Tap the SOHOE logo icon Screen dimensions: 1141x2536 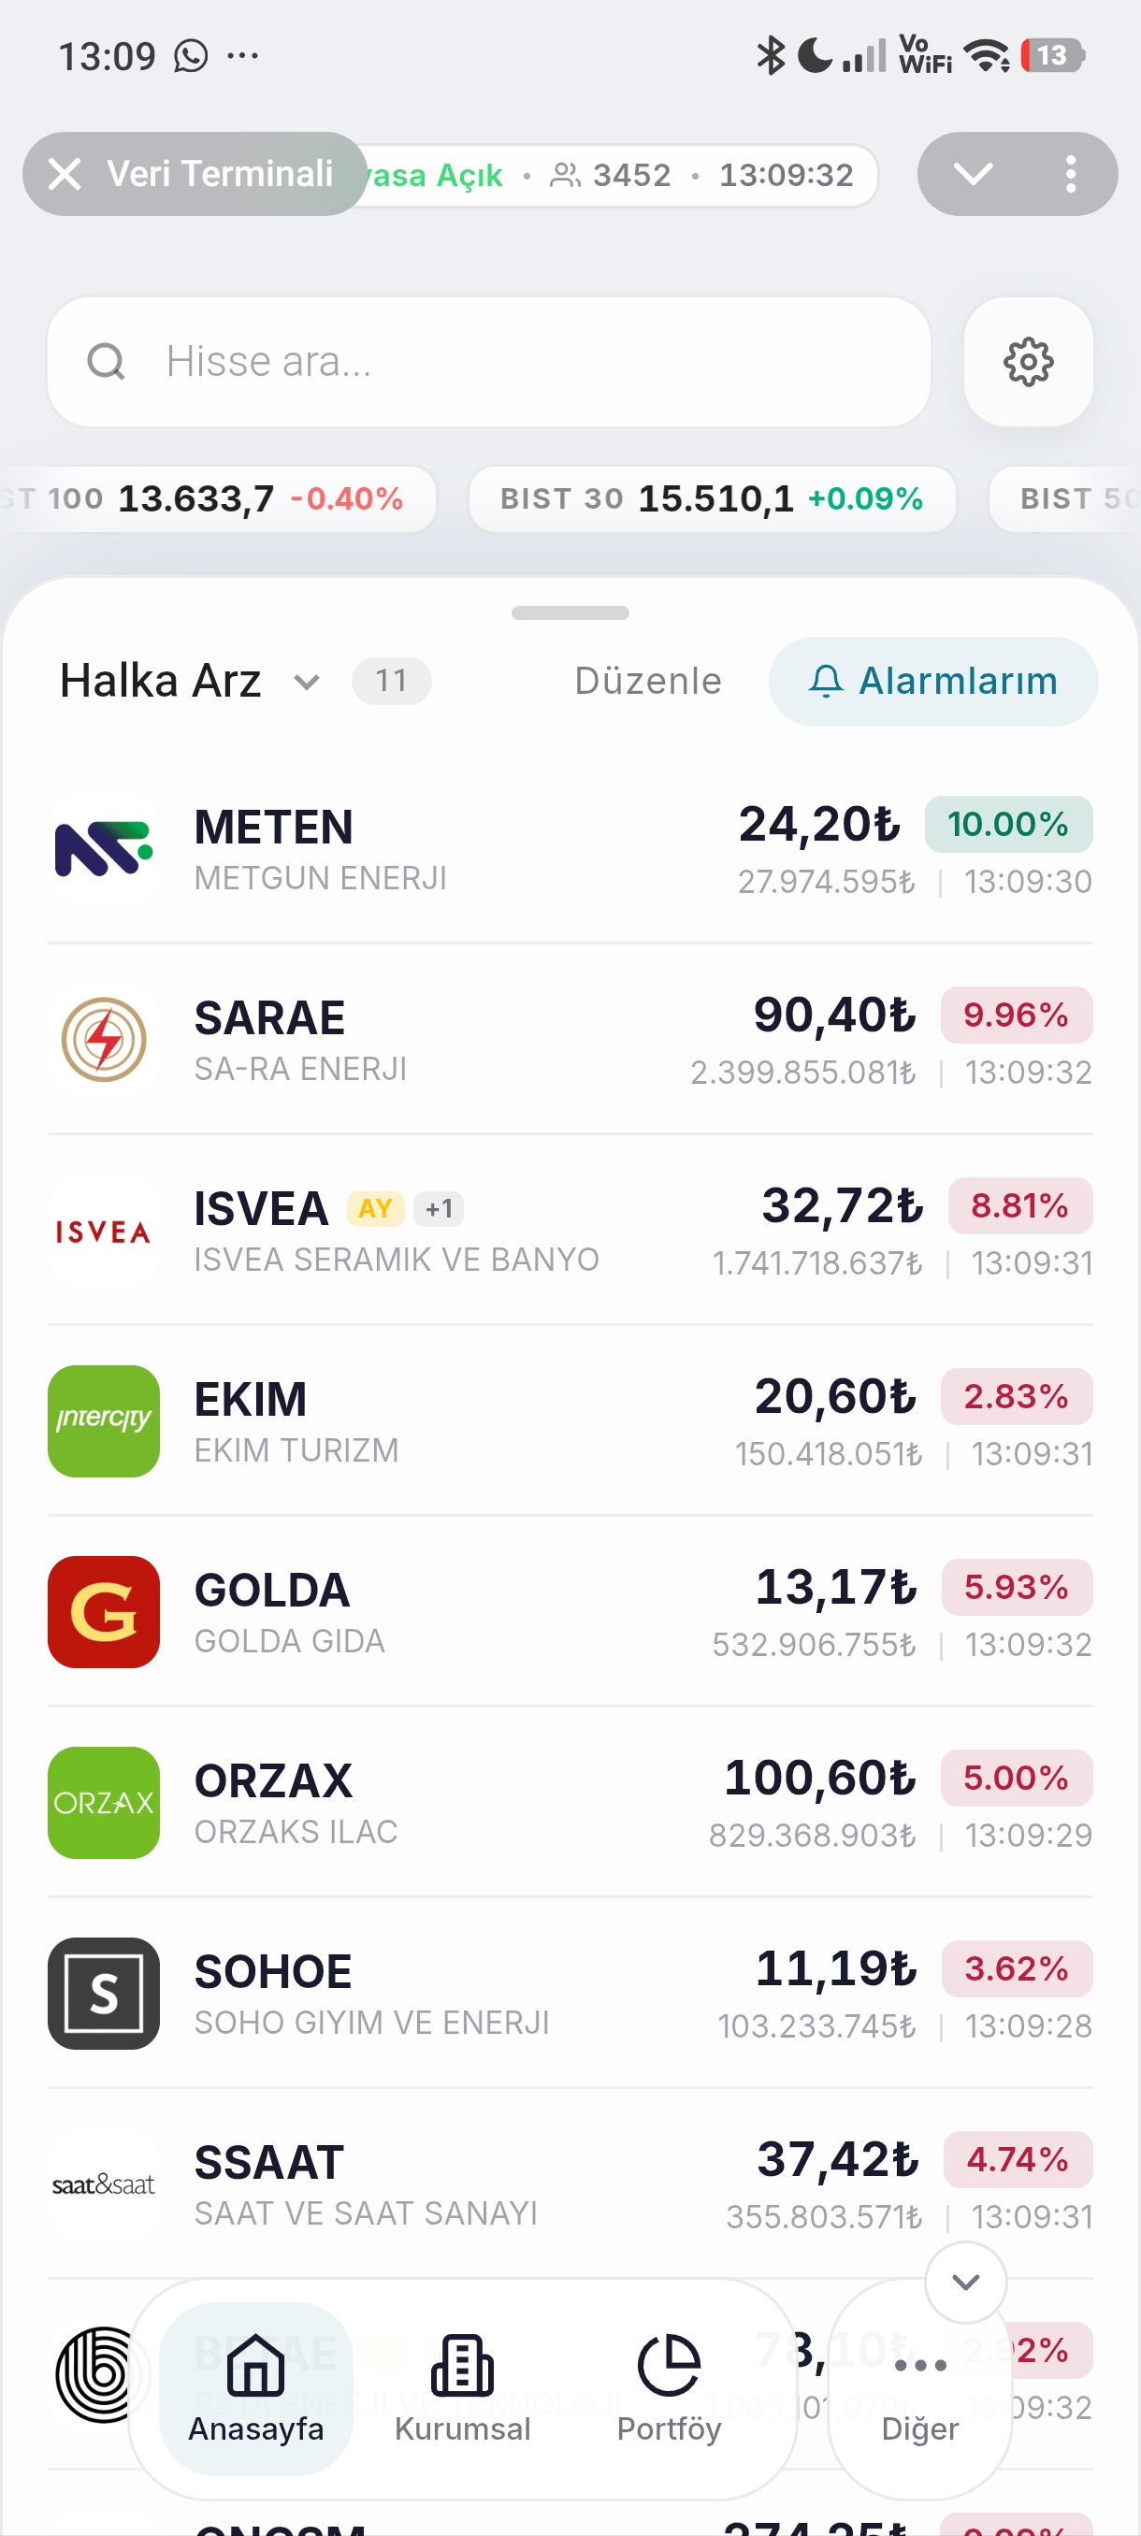(104, 1994)
